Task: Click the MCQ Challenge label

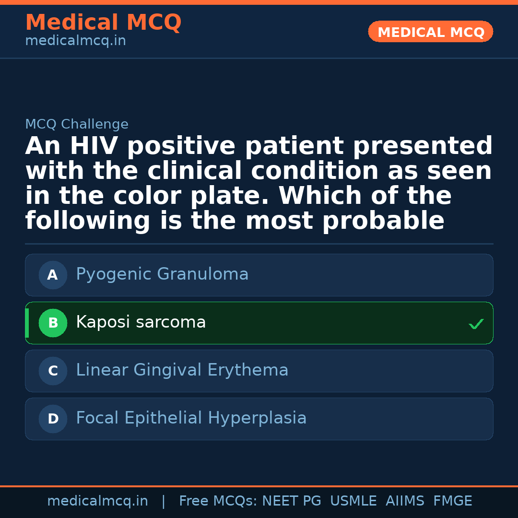Action: click(x=77, y=124)
